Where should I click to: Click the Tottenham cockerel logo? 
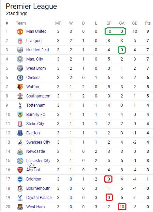[x=20, y=105]
